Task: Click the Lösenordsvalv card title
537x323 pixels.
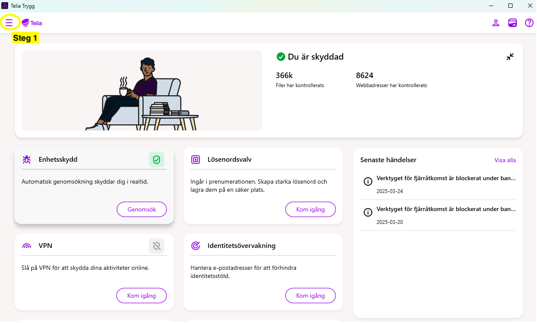Action: 229,160
